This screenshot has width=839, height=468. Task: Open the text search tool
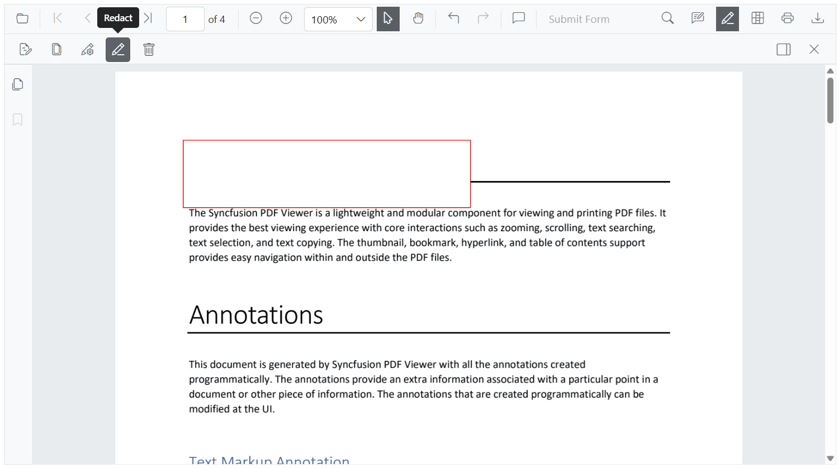click(x=667, y=18)
